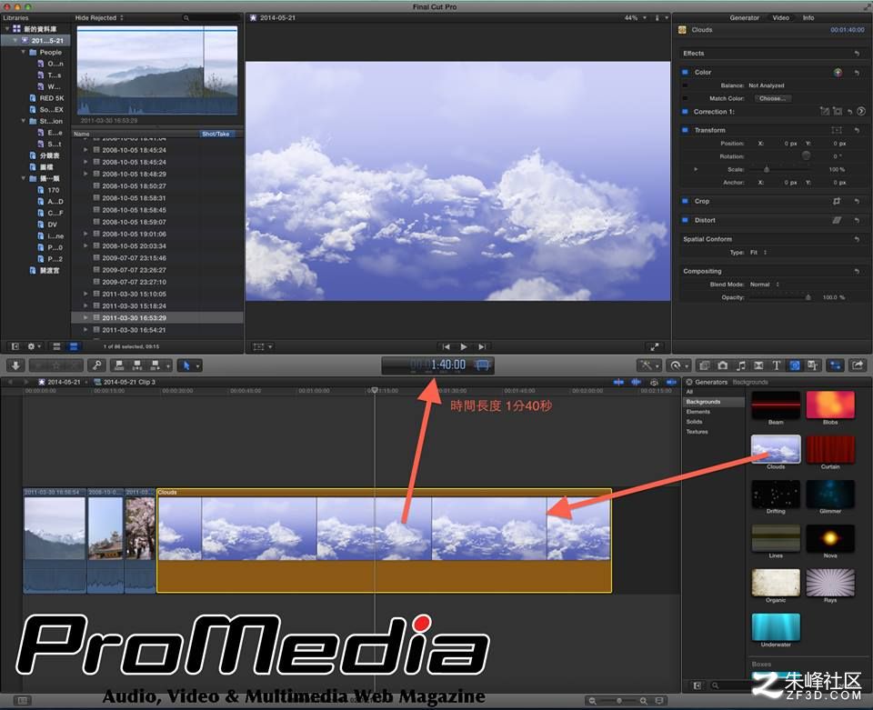Click the connect clip to primary storyline button
The height and width of the screenshot is (710, 873).
[x=118, y=365]
